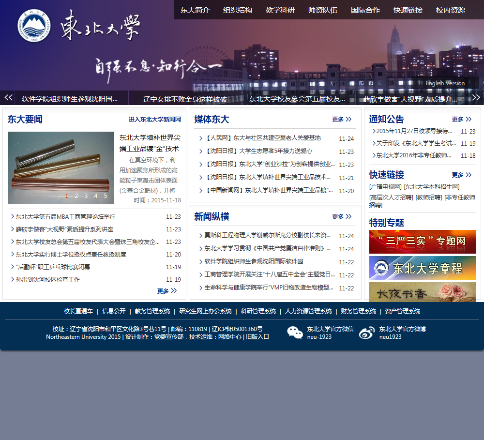Image resolution: width=484 pixels, height=440 pixels.
Task: Open 校内资源 menu item
Action: tap(451, 10)
